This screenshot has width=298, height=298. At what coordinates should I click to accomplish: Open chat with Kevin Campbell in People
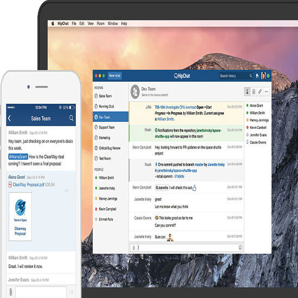click(x=111, y=209)
